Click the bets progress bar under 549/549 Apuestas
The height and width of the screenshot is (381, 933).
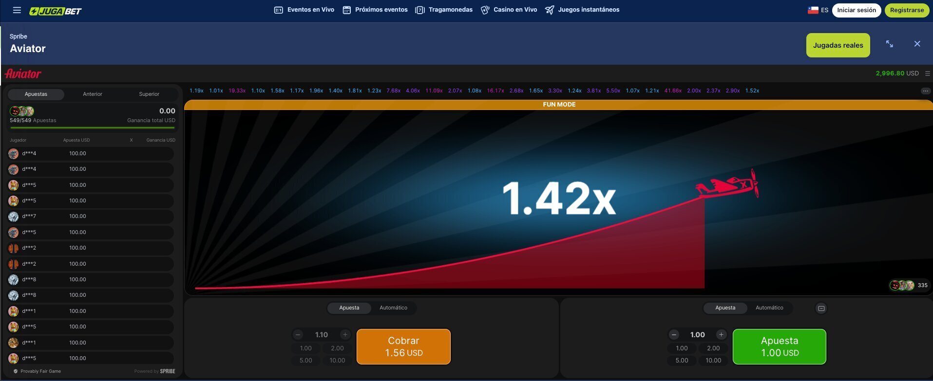coord(92,127)
